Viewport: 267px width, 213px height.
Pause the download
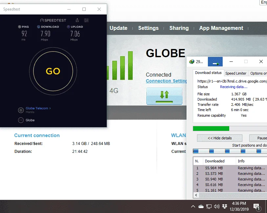point(258,138)
